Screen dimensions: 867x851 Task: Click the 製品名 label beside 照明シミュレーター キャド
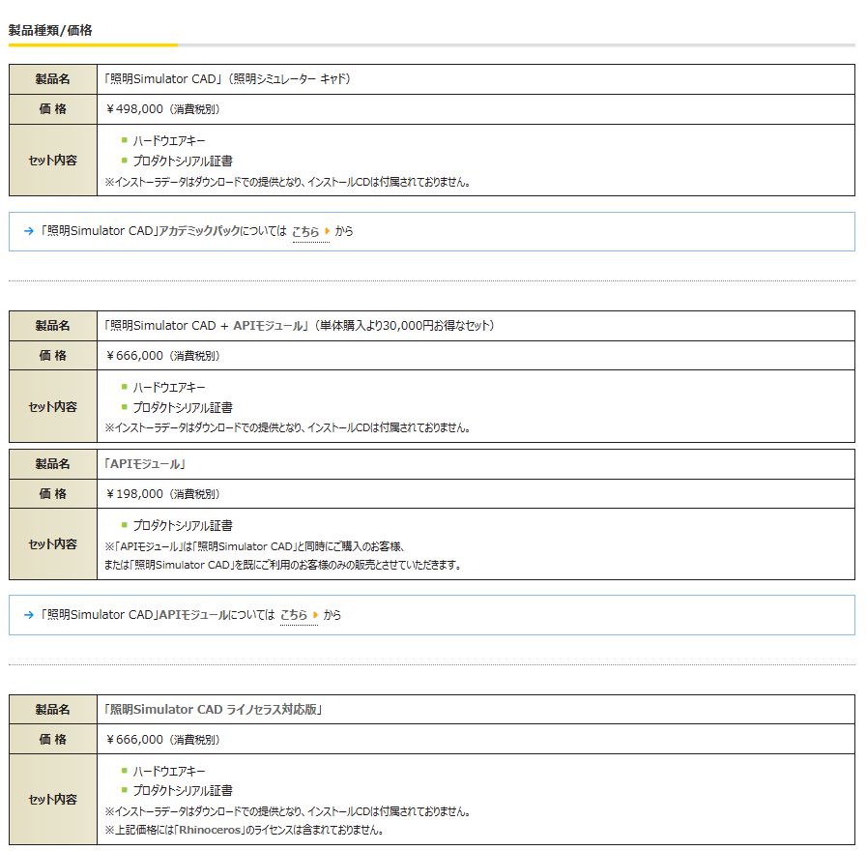pos(53,79)
